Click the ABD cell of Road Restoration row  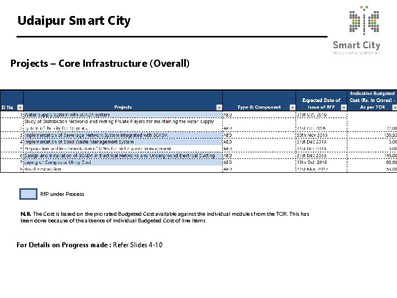point(259,169)
